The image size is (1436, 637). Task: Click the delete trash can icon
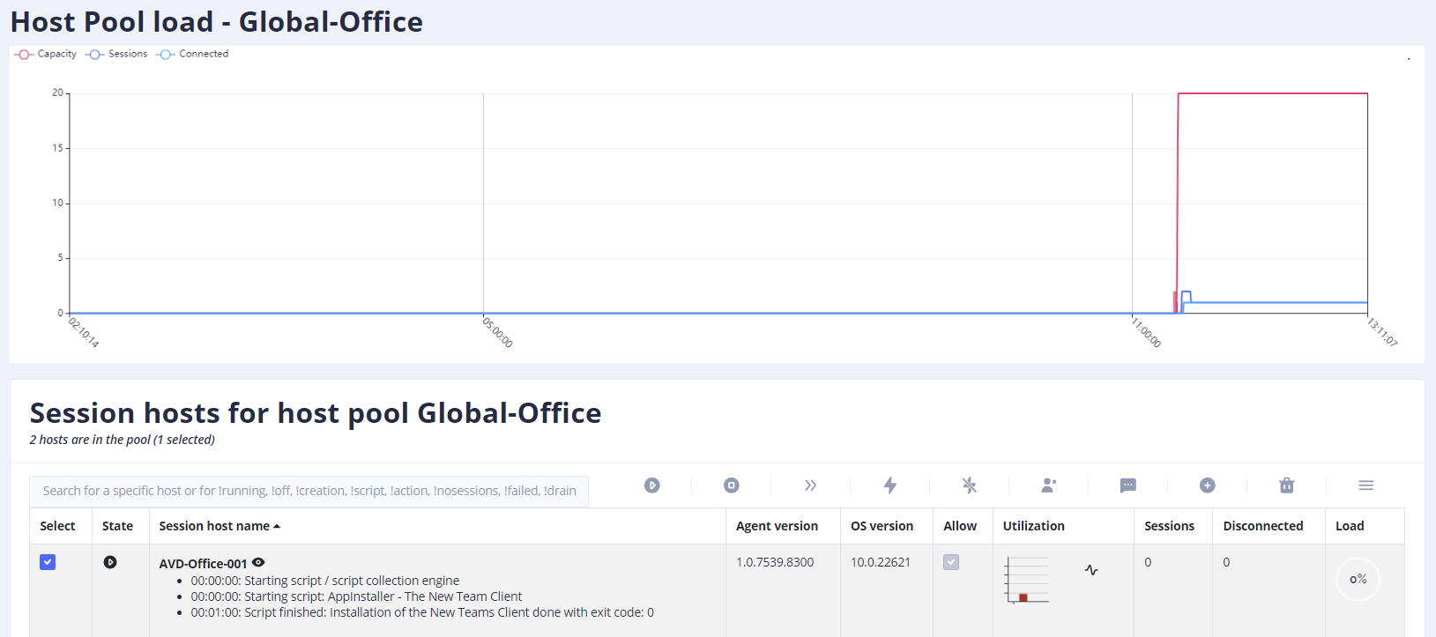[1287, 485]
